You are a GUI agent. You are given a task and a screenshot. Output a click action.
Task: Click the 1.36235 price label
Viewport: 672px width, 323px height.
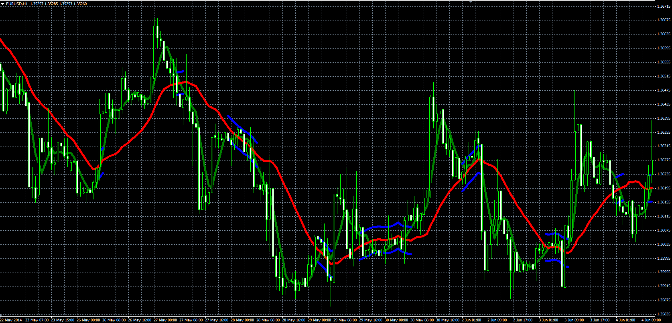pos(664,175)
